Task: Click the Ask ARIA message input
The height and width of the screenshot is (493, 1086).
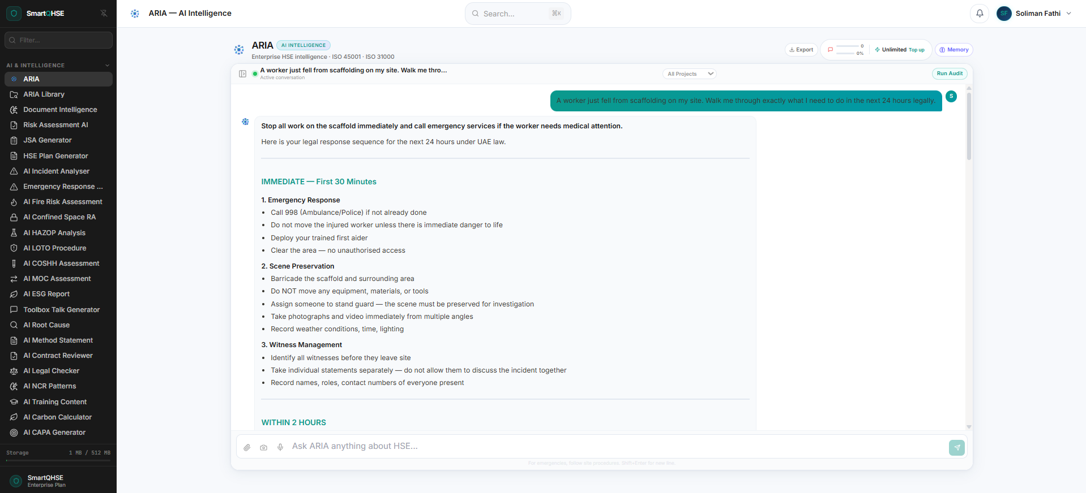Action: coord(617,446)
